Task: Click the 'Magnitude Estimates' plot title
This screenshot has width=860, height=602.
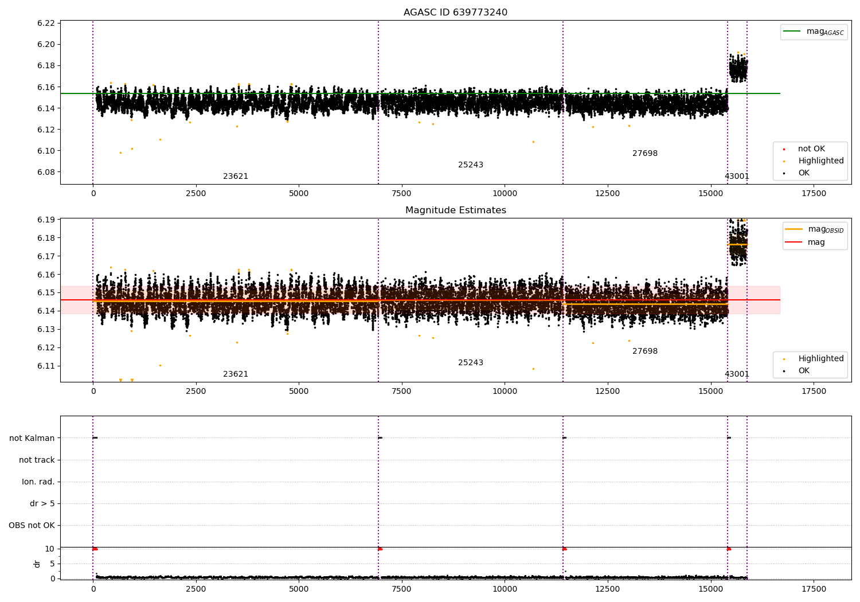Action: coord(455,210)
